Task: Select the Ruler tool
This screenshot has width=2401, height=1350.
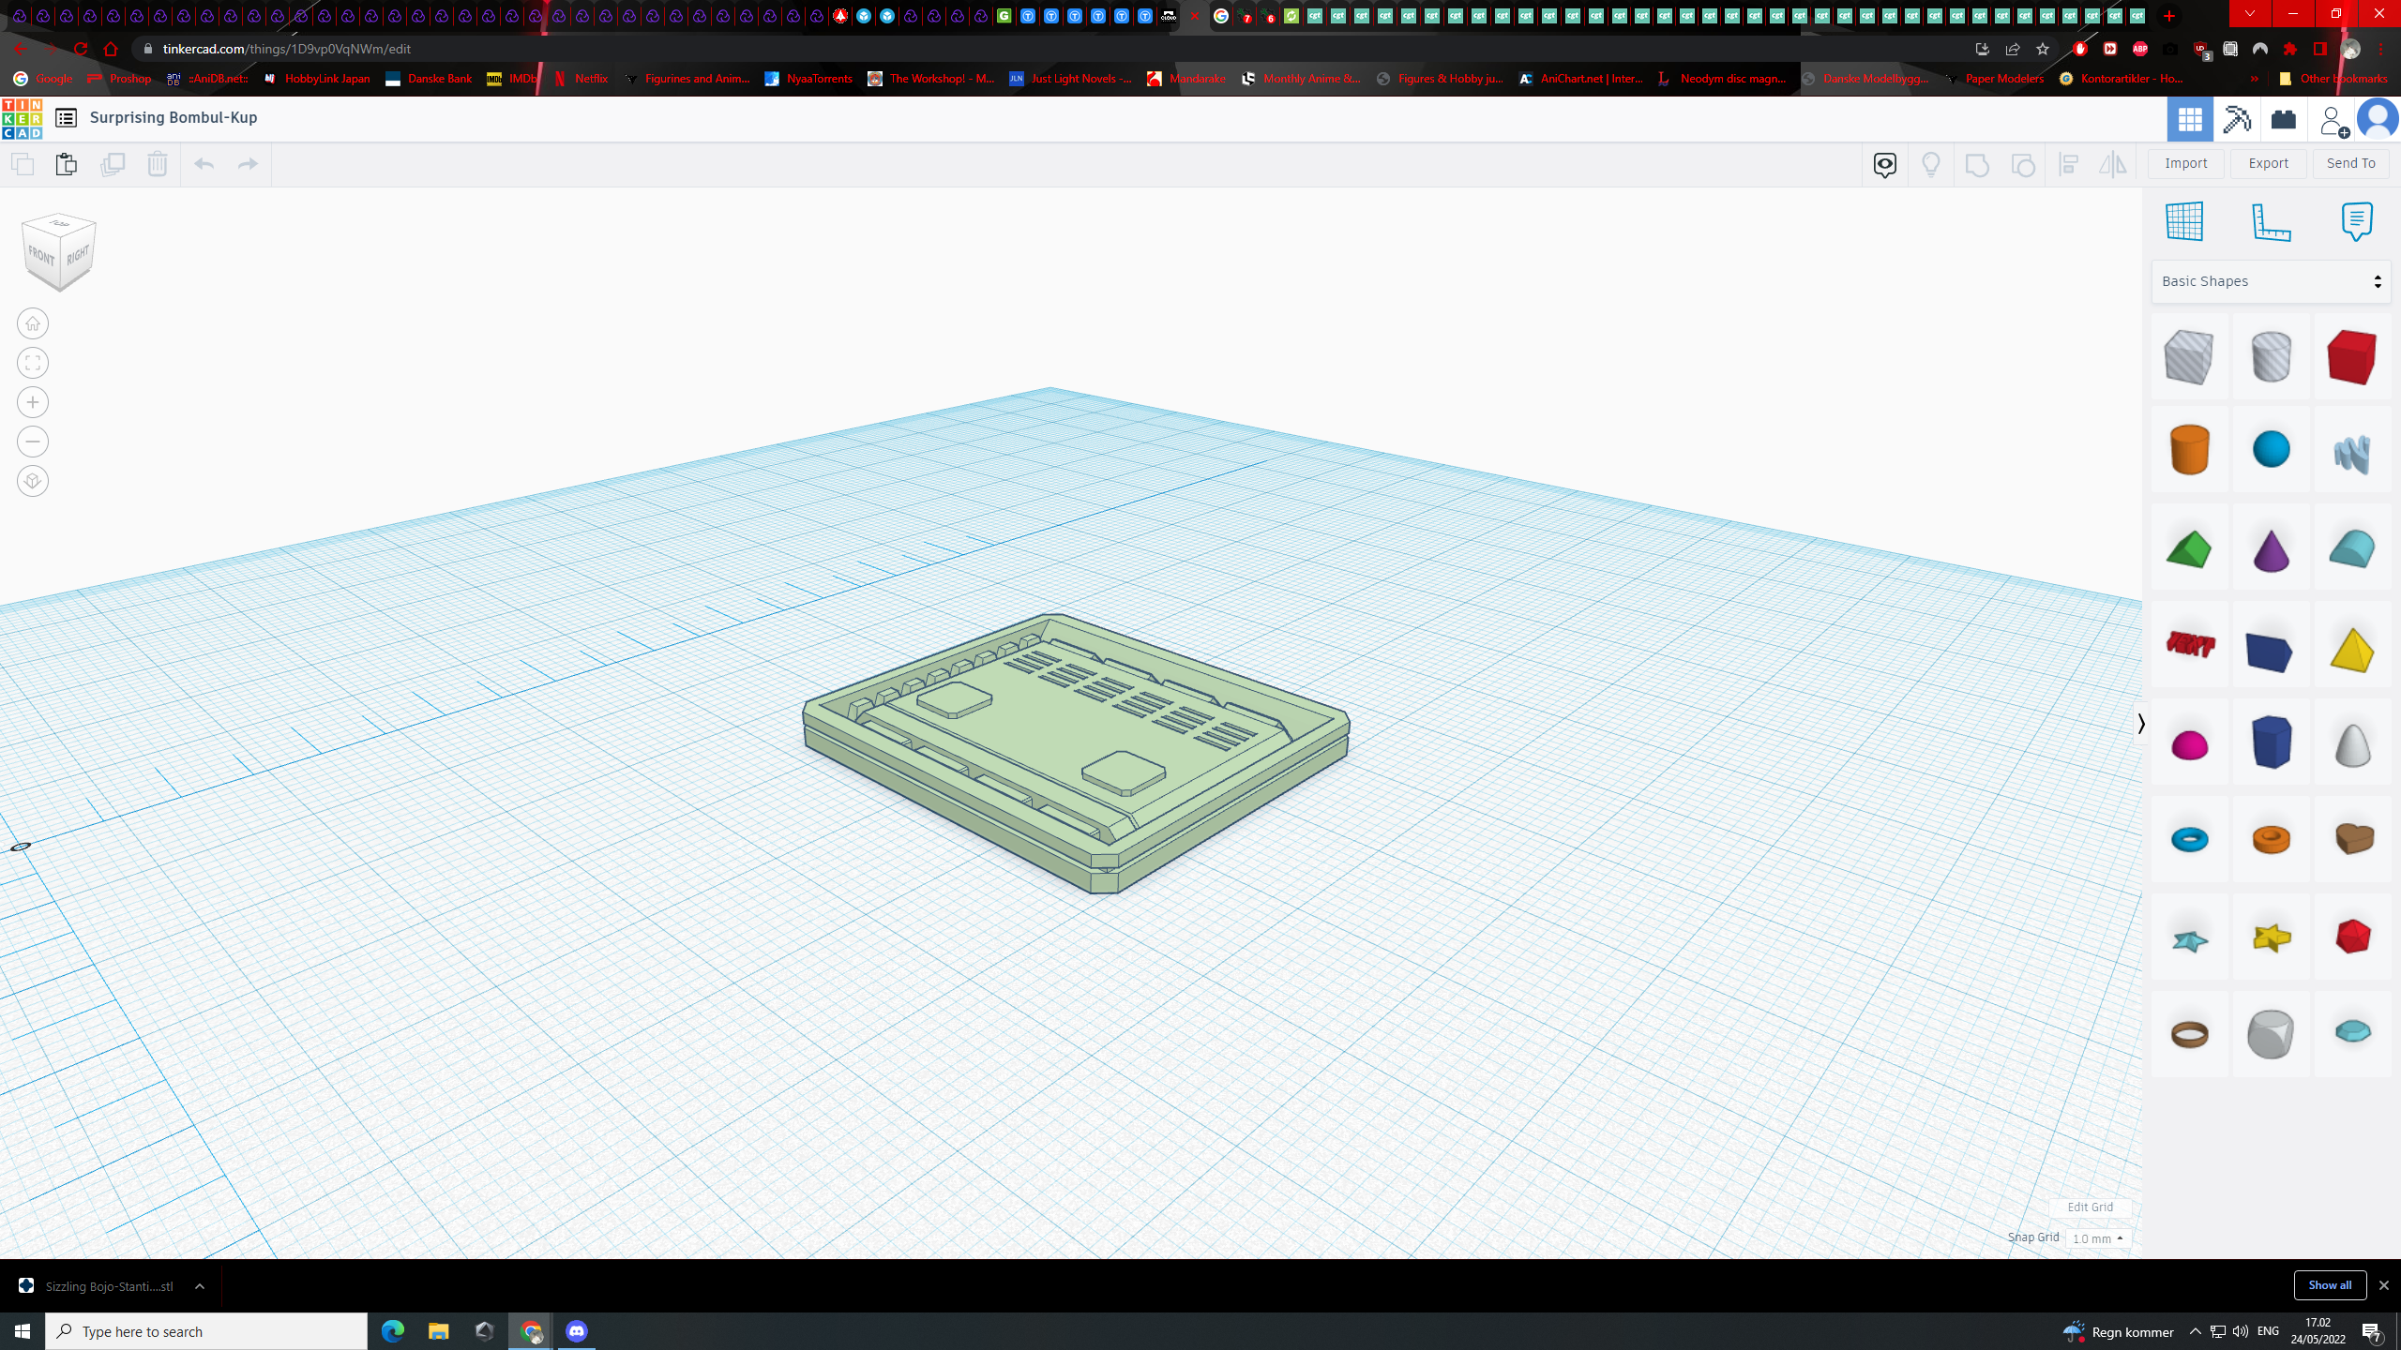Action: (x=2271, y=221)
